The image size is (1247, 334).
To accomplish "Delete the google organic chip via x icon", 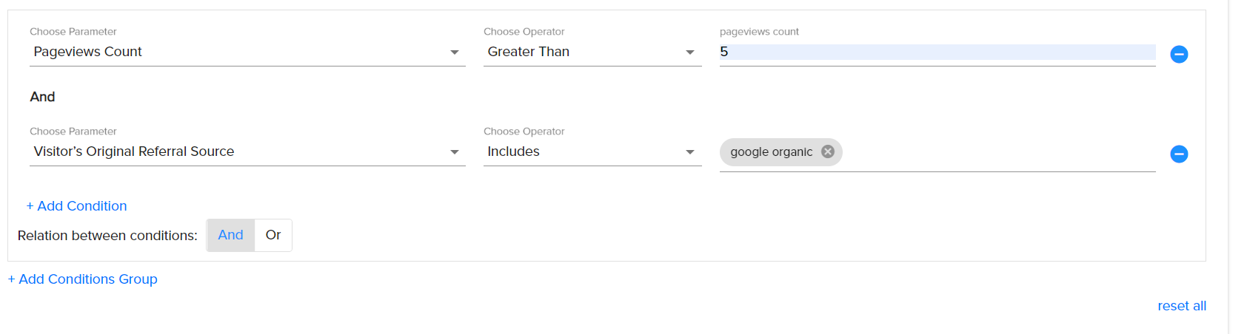I will 828,151.
